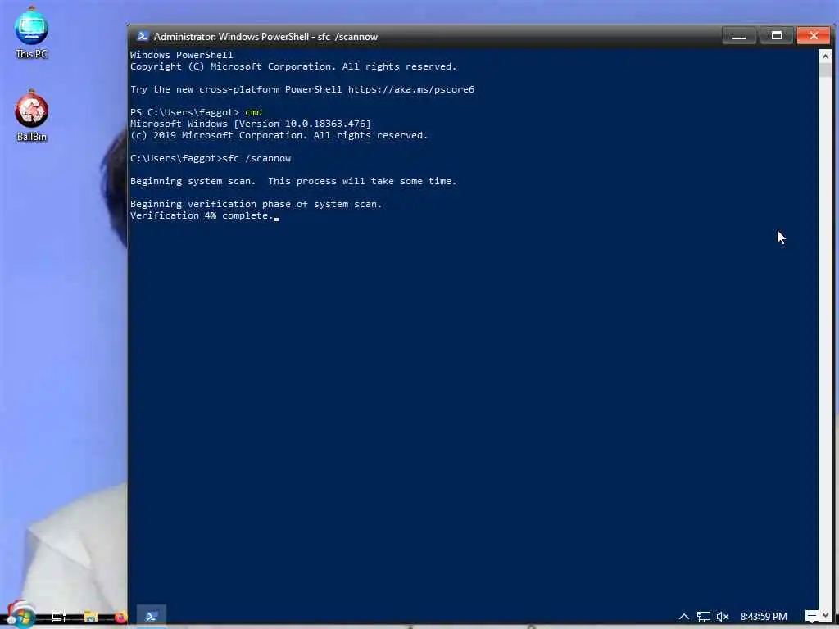Click the 'Verification 4% complete.' line
Viewport: 839px width, 629px height.
(x=202, y=215)
